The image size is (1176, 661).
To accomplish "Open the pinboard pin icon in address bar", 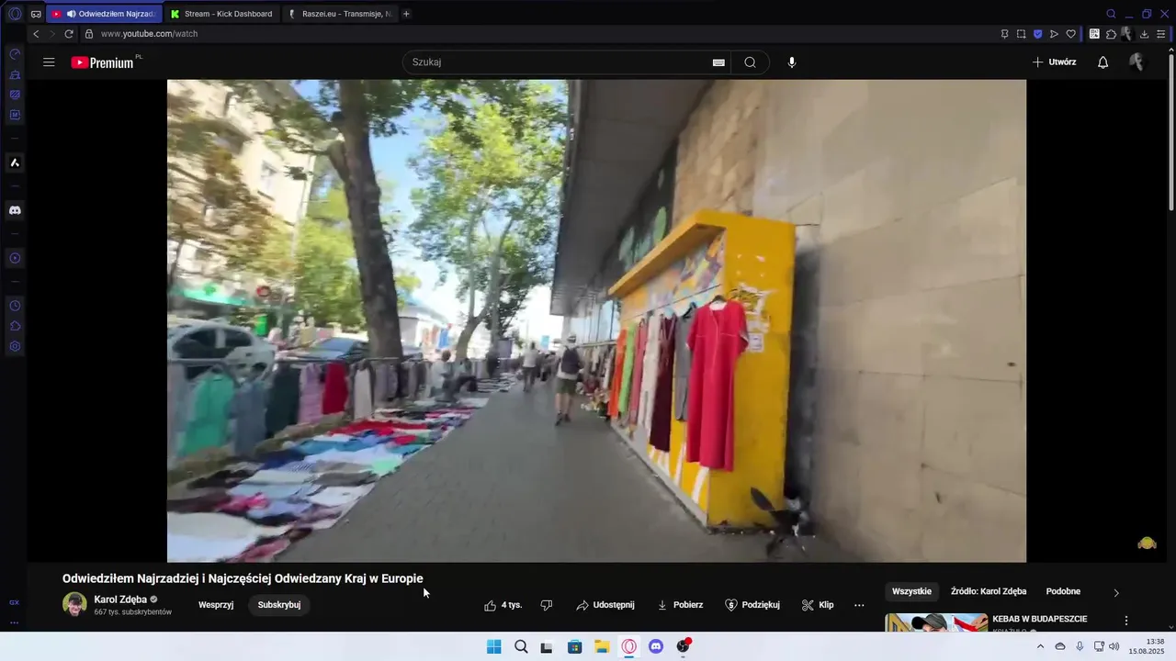I will [x=1004, y=34].
